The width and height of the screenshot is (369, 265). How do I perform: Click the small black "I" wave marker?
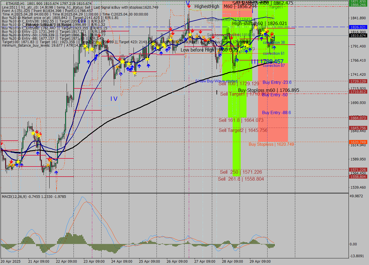point(216,92)
